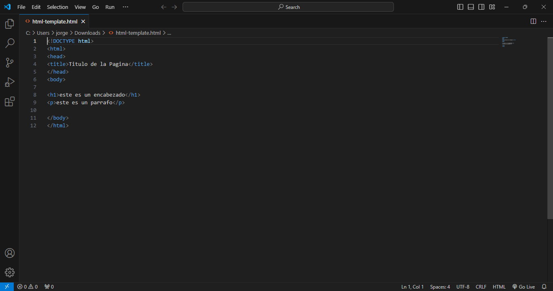Change the HTML language mode
Viewport: 553px width, 291px height.
click(499, 287)
